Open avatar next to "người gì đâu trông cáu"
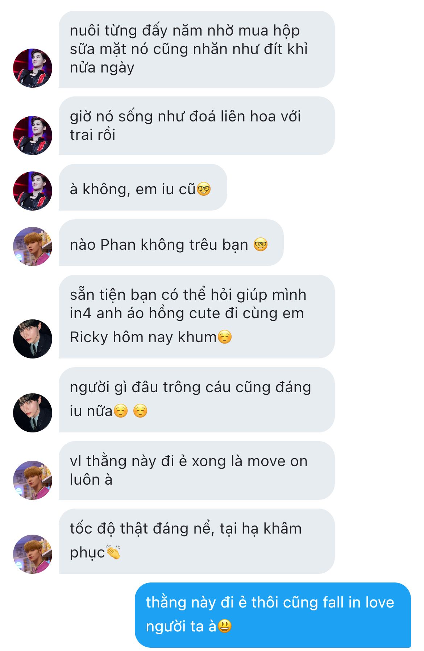This screenshot has height=651, width=424. click(33, 413)
